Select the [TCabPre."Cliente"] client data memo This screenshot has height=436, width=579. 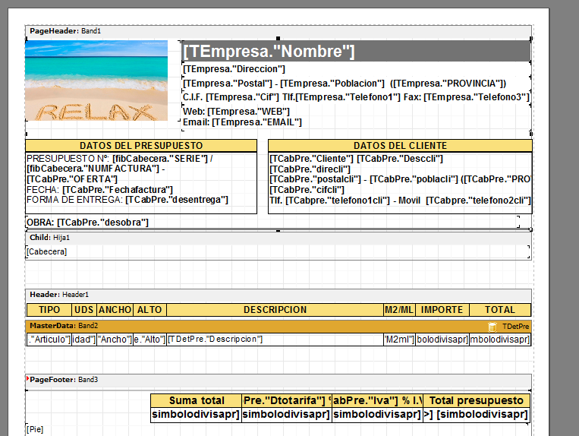click(400, 183)
